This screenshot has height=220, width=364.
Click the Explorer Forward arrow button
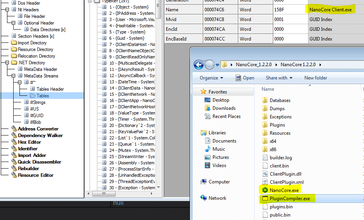tap(209, 65)
